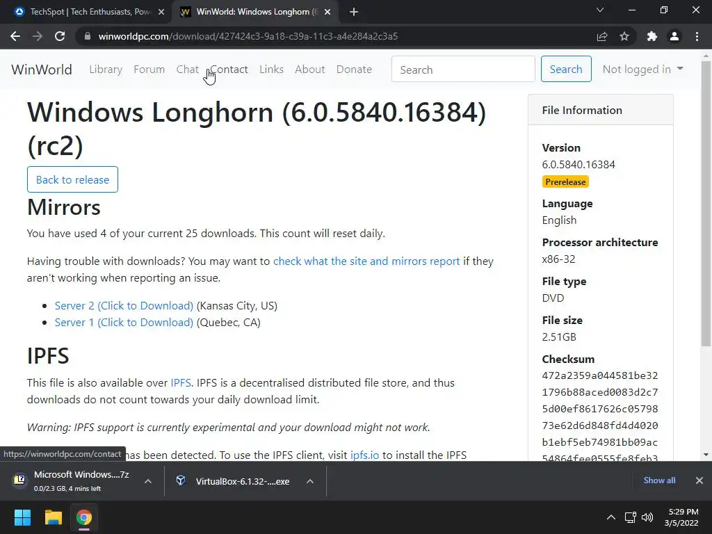712x534 pixels.
Task: Click the 2.51GB file size value
Action: [x=559, y=337]
